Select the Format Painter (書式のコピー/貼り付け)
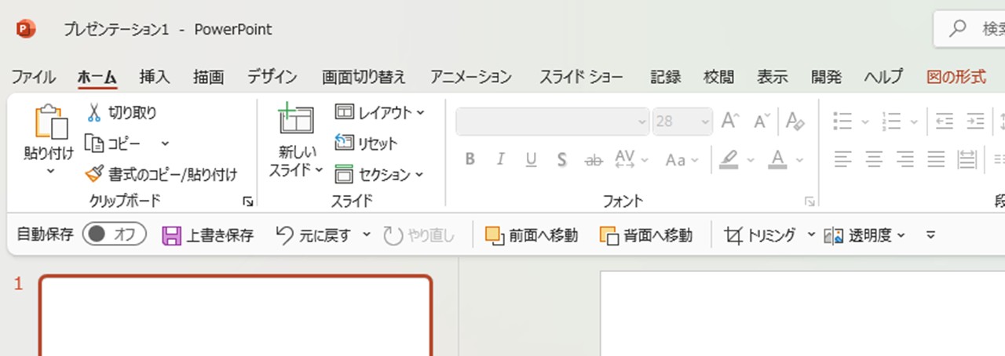 pyautogui.click(x=162, y=174)
